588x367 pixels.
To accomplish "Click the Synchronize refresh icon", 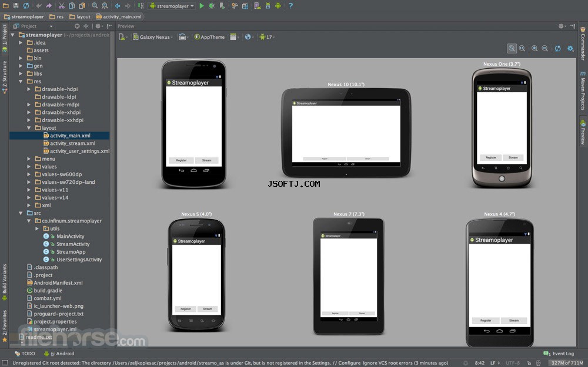I will 26,6.
